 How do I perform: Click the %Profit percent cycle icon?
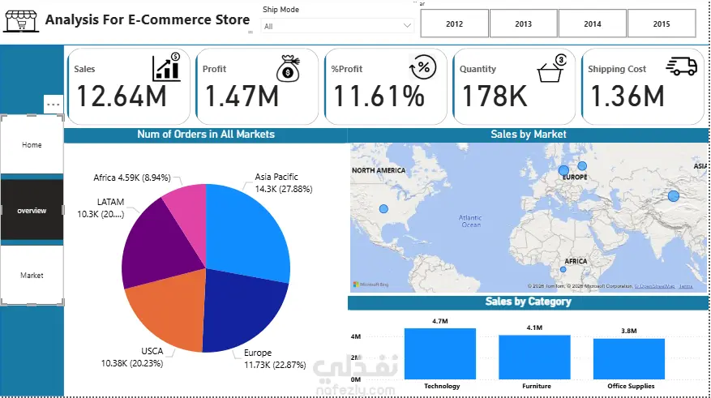tap(422, 67)
